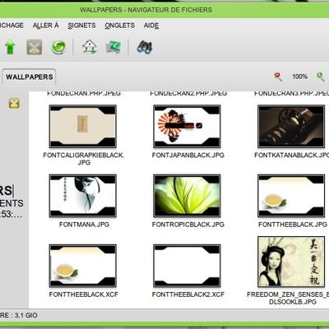The height and width of the screenshot is (329, 329).
Task: Click the 100% zoom level button
Action: (x=299, y=76)
